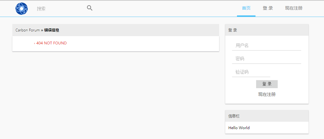Select the 错误信息 breadcrumb label
This screenshot has width=324, height=139.
click(52, 30)
